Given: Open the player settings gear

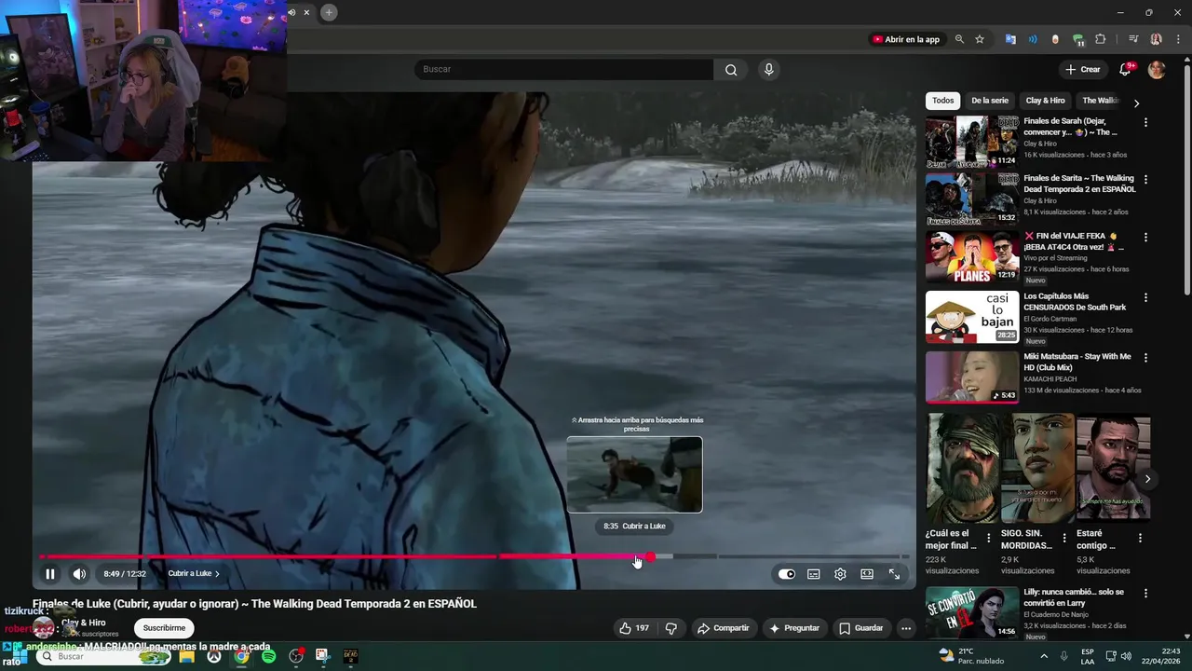Looking at the screenshot, I should pyautogui.click(x=840, y=574).
